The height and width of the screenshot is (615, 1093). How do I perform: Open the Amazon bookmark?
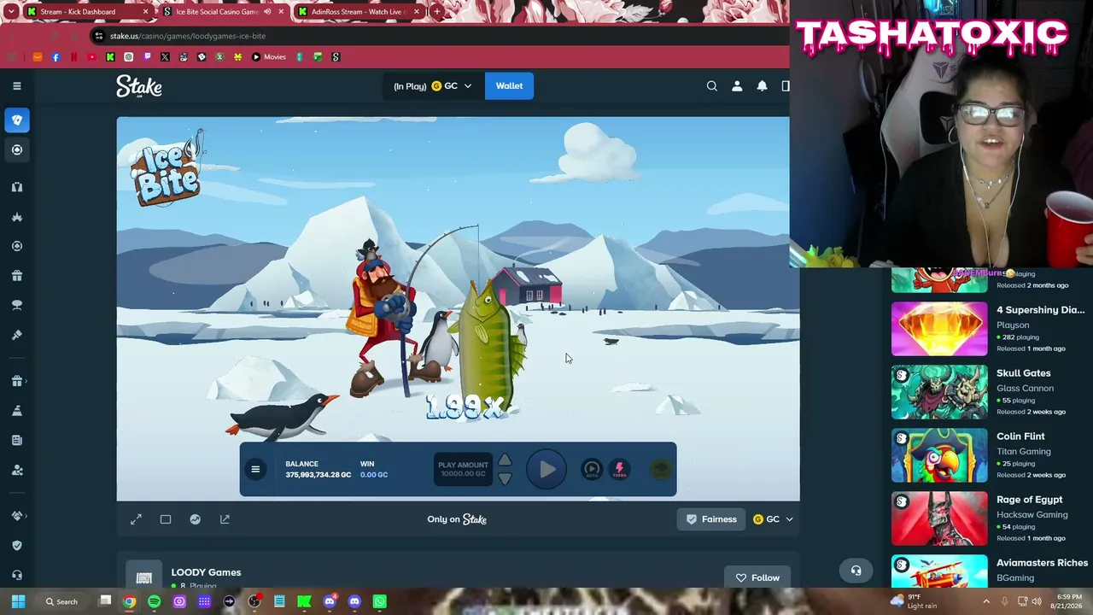(x=37, y=57)
